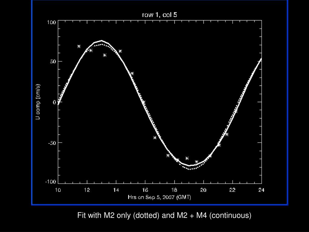Click the x-axis tick value 12
The image size is (309, 232).
point(87,190)
